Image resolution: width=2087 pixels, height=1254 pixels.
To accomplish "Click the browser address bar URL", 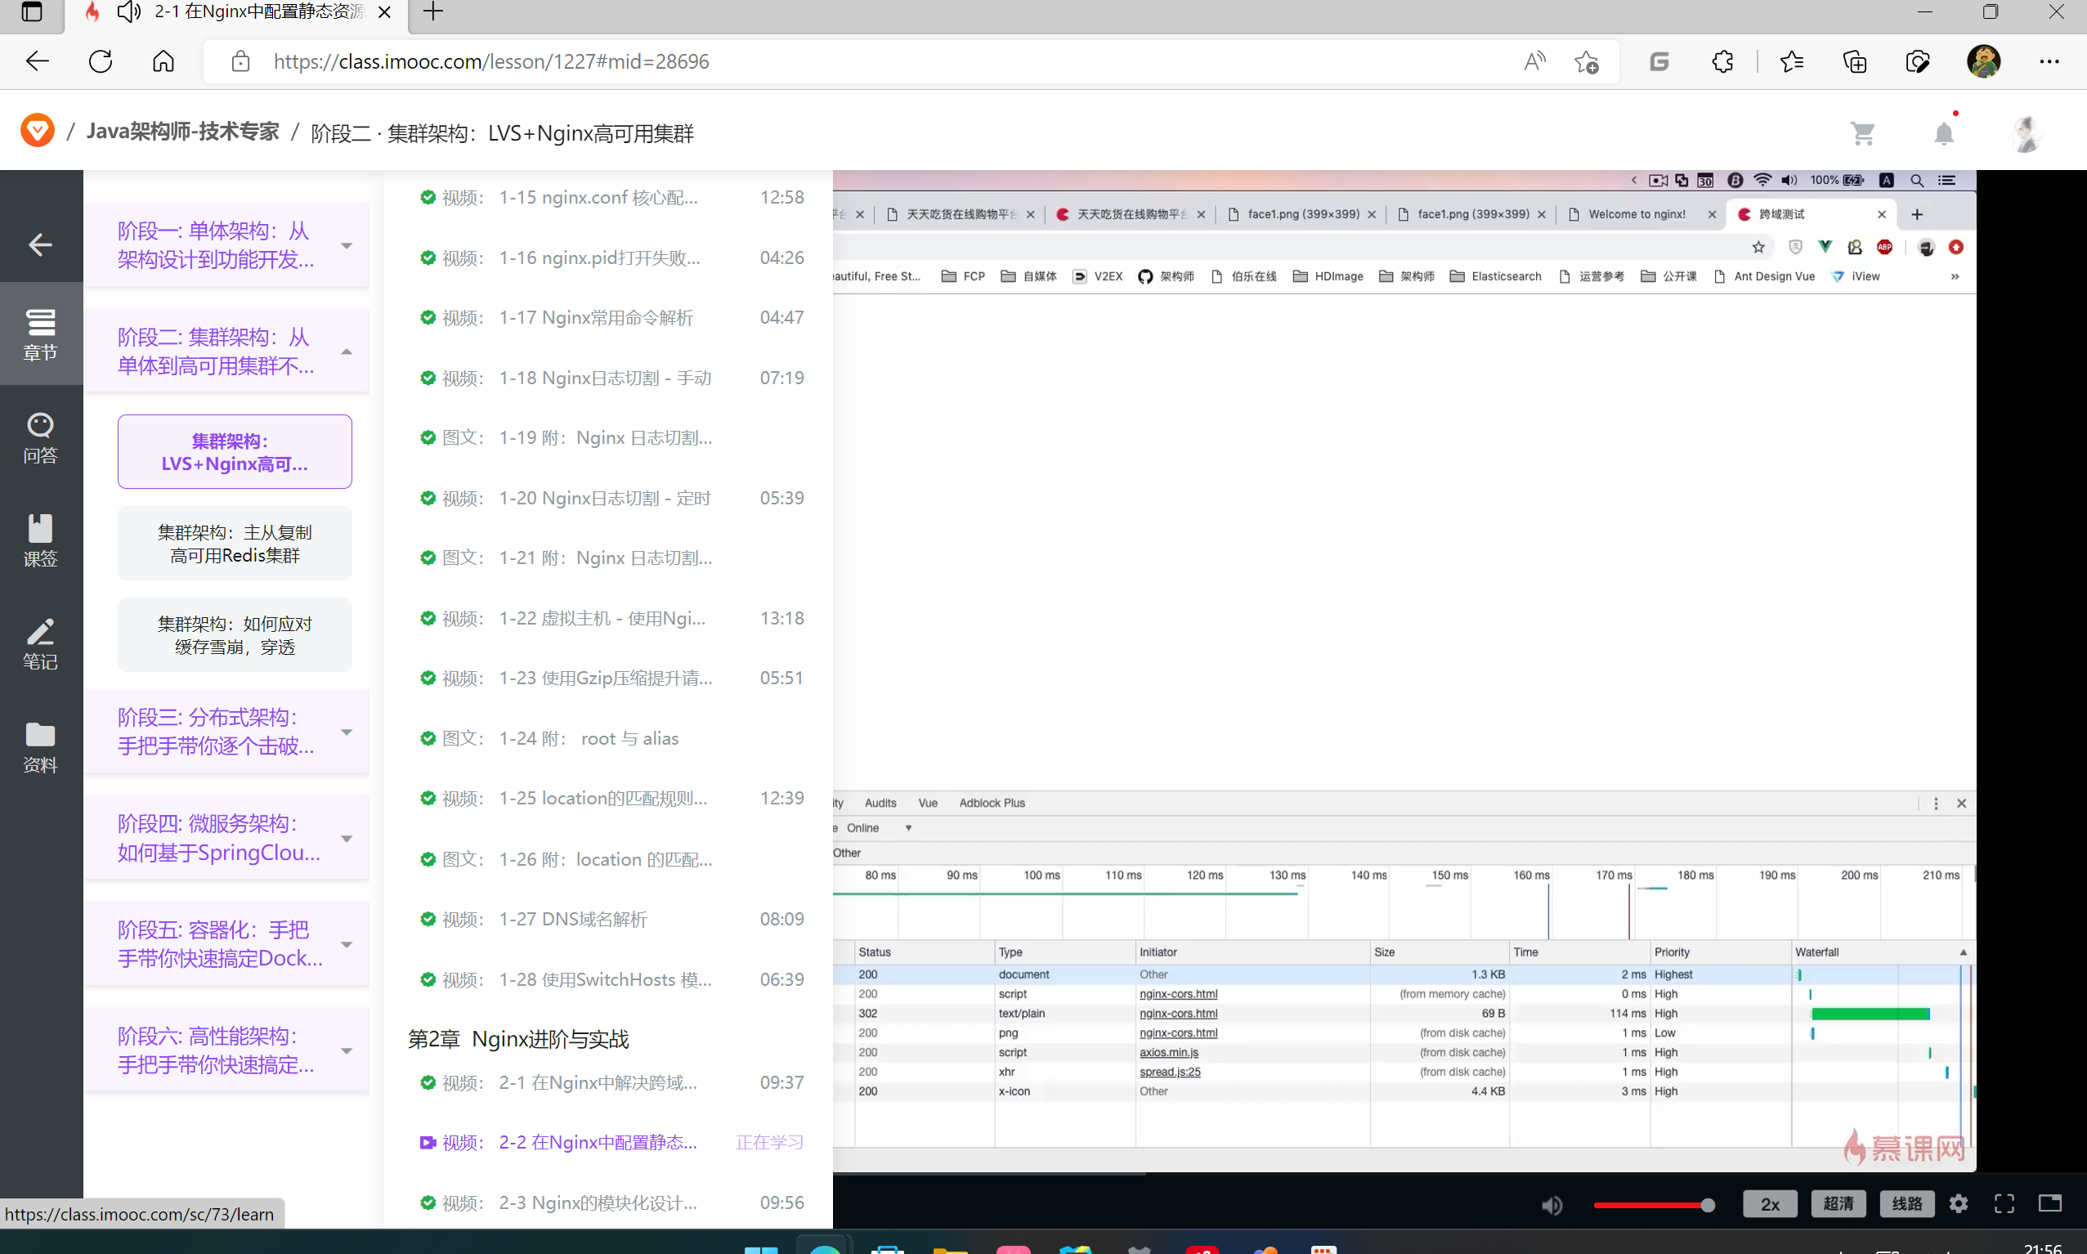I will click(490, 61).
